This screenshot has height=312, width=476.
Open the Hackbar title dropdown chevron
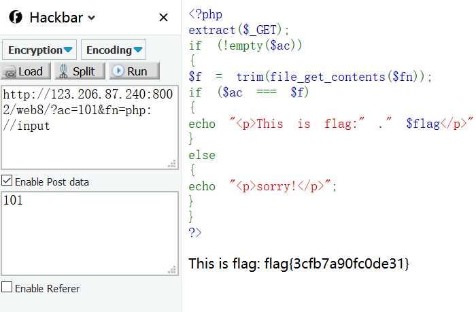pyautogui.click(x=91, y=18)
